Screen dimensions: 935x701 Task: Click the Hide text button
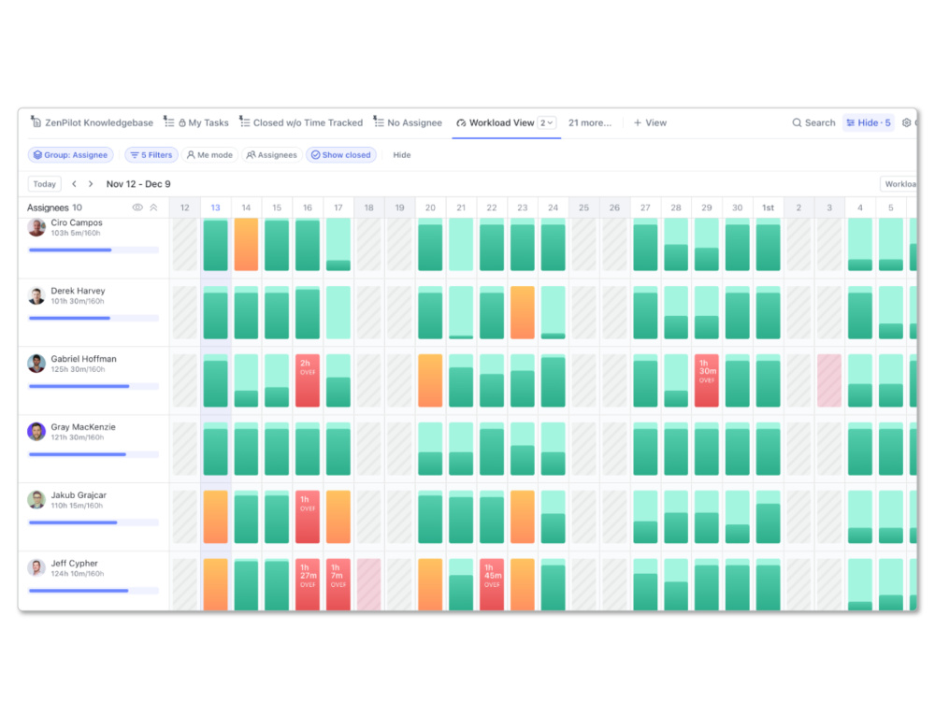click(402, 155)
